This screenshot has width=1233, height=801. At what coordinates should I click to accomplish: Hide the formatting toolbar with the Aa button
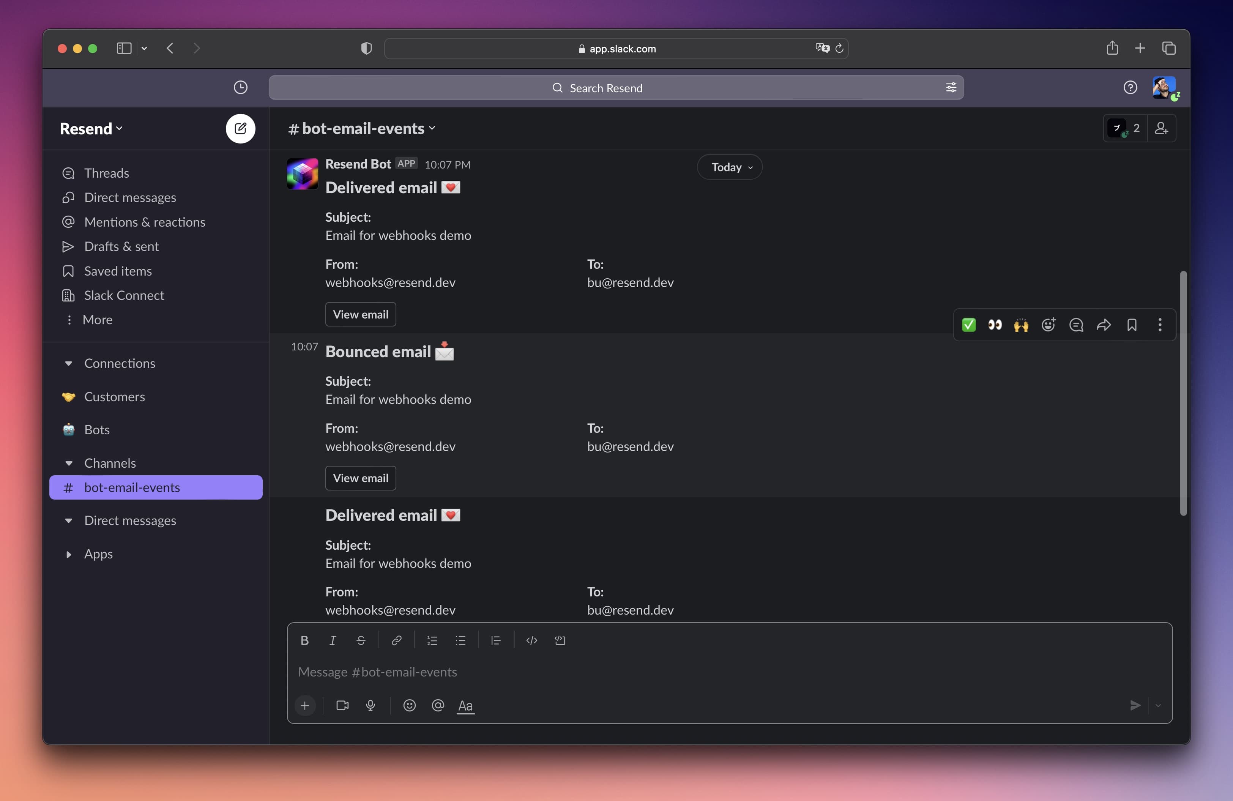(x=465, y=706)
